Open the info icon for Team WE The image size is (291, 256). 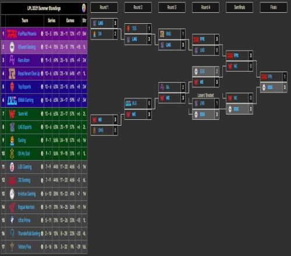(x=42, y=114)
